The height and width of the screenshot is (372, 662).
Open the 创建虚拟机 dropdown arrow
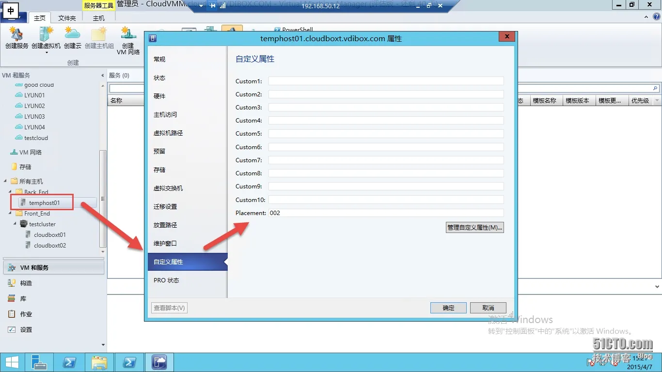pos(47,52)
